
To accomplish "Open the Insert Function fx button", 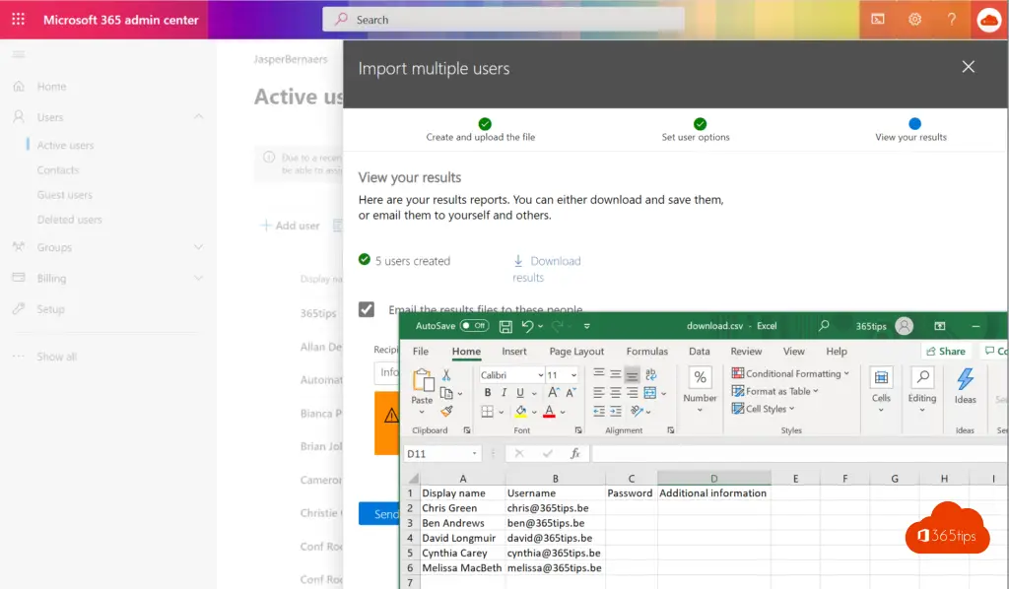I will tap(575, 453).
